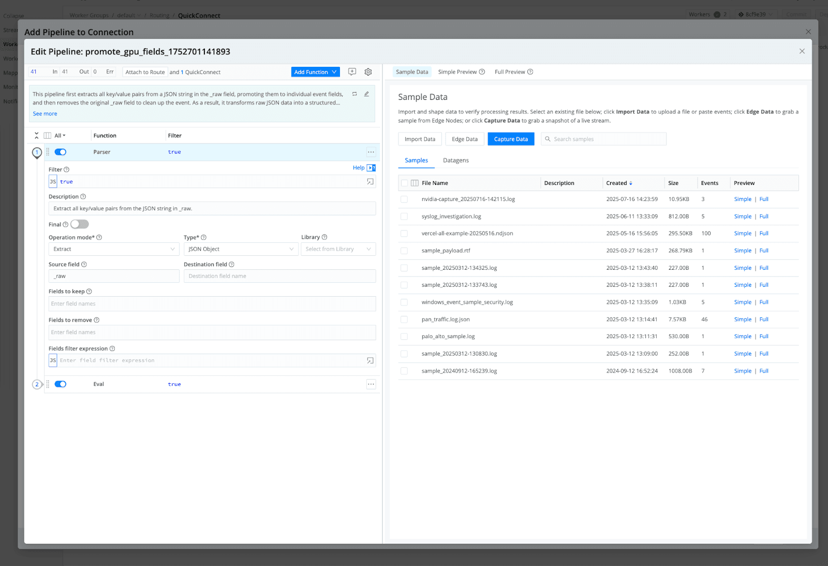Click See more in pipeline description
Screen dimensions: 828x566
coord(45,114)
